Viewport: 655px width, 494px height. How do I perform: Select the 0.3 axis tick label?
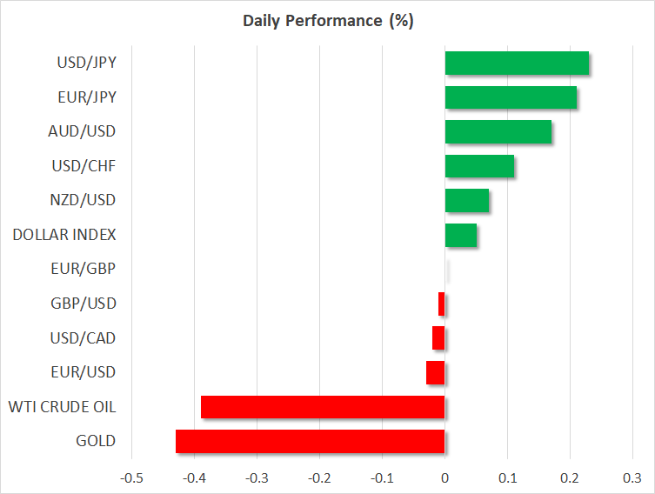click(x=632, y=477)
